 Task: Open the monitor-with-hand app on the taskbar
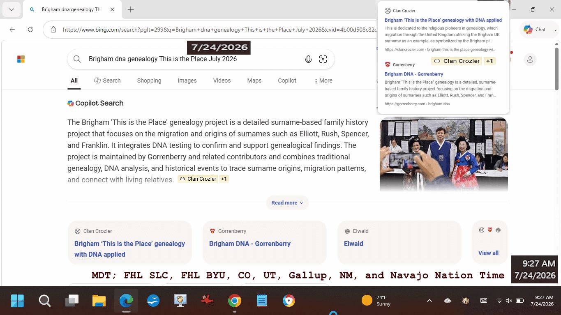click(180, 301)
